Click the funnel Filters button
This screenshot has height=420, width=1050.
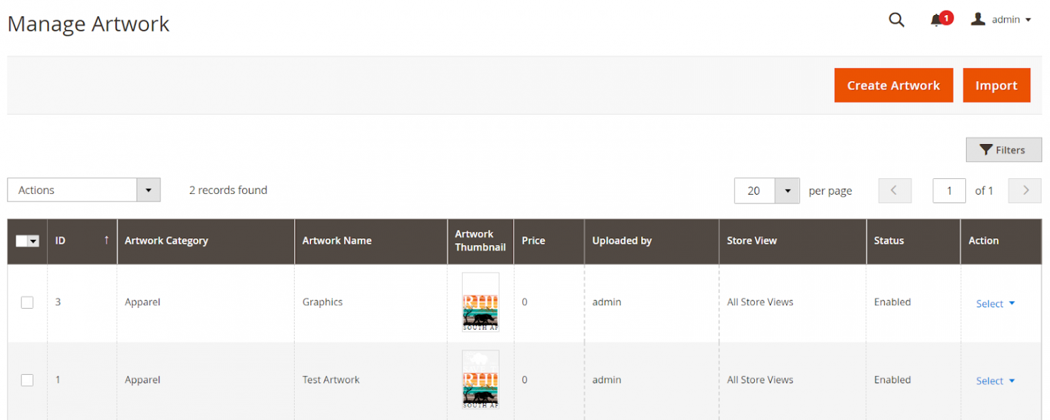(x=1003, y=150)
